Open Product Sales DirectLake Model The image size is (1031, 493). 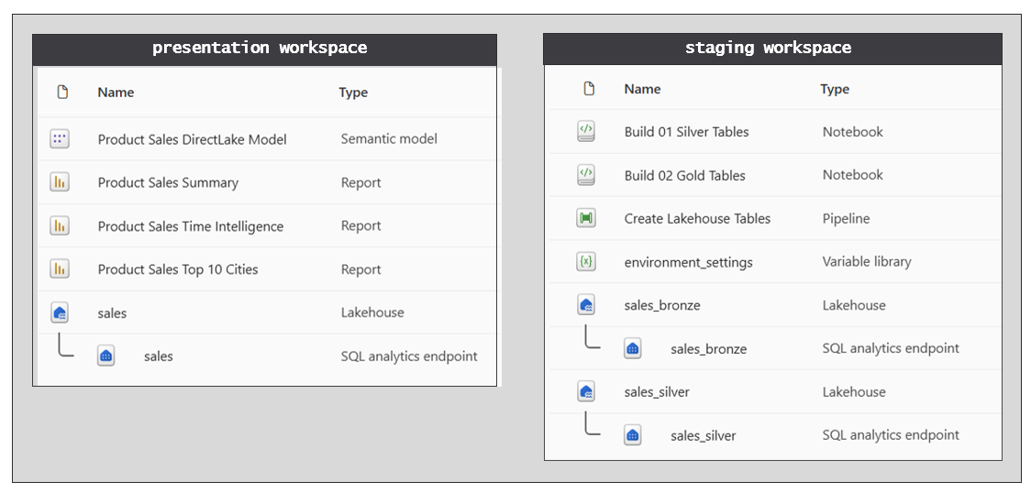(x=192, y=139)
